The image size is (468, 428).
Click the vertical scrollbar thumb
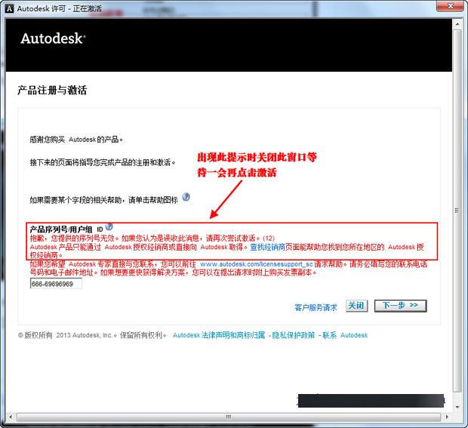457,211
